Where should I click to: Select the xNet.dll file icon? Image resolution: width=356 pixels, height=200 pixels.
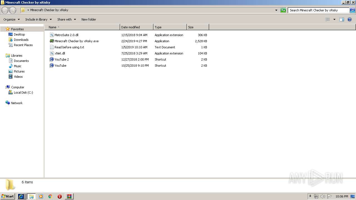51,53
